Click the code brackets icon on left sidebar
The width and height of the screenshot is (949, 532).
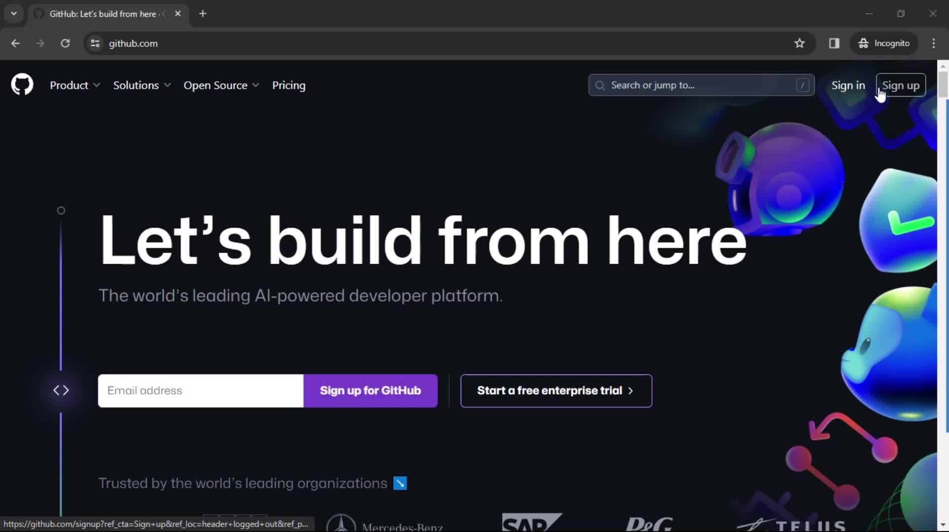[61, 390]
